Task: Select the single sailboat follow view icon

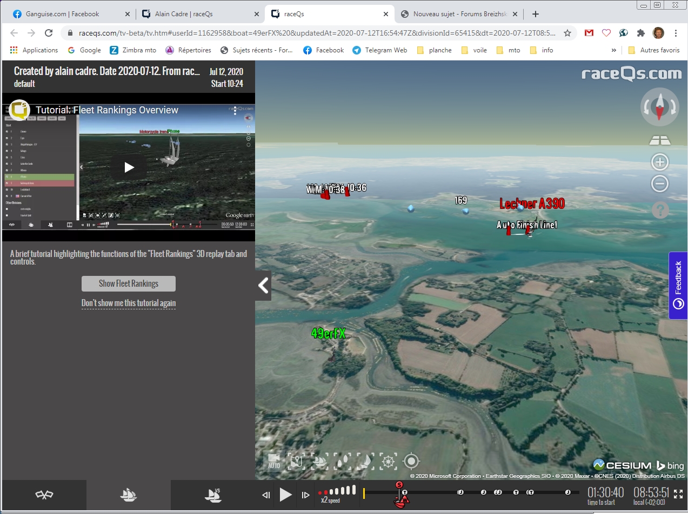Action: [365, 461]
